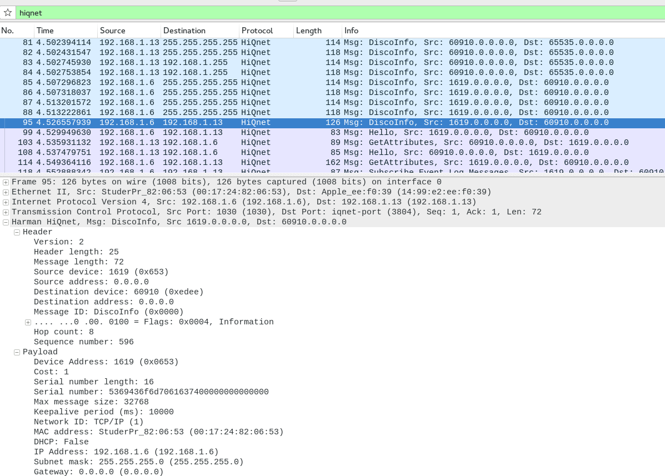
Task: Select Source device: 1619 line
Action: click(101, 272)
